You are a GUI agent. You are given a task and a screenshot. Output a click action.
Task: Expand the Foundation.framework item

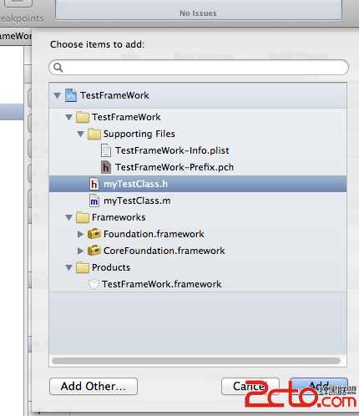tap(80, 234)
